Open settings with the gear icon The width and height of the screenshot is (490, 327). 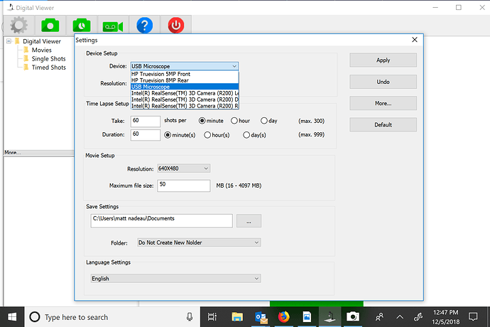point(18,26)
